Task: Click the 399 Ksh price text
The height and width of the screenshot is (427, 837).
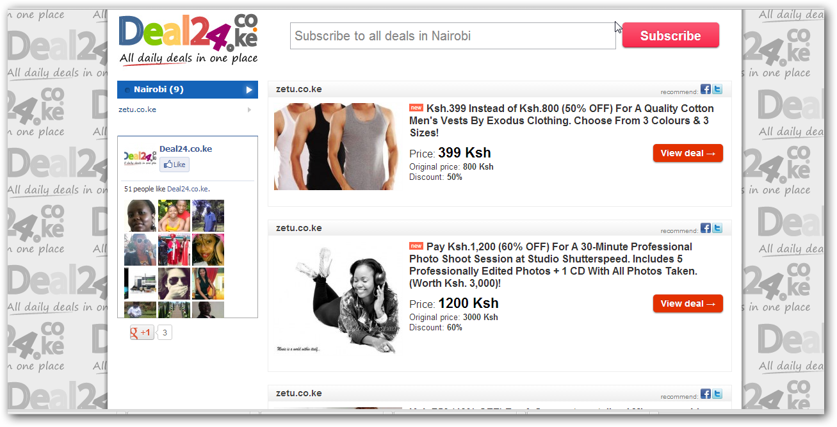Action: (464, 153)
